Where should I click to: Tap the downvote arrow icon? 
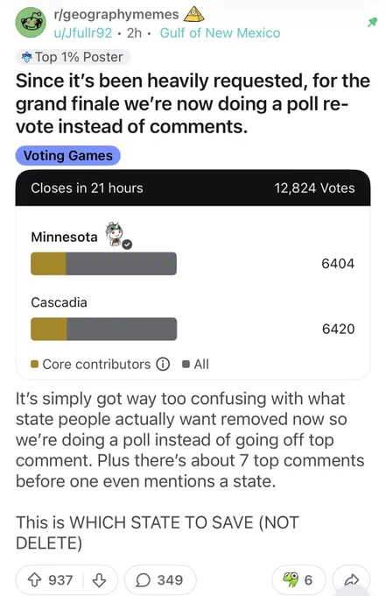pos(100,580)
